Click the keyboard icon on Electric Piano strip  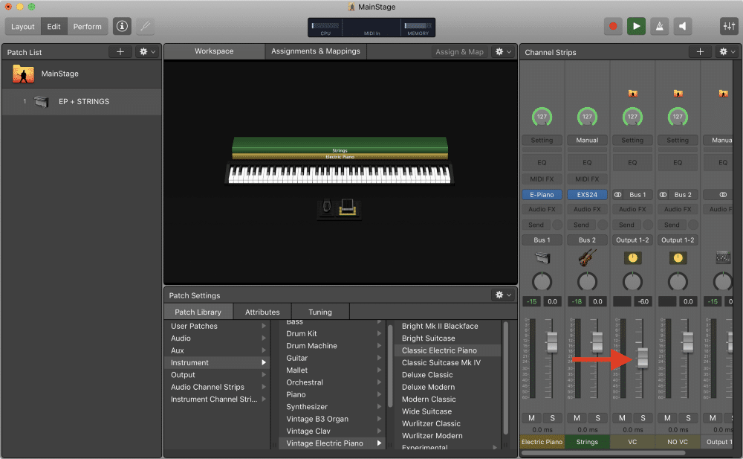point(542,257)
